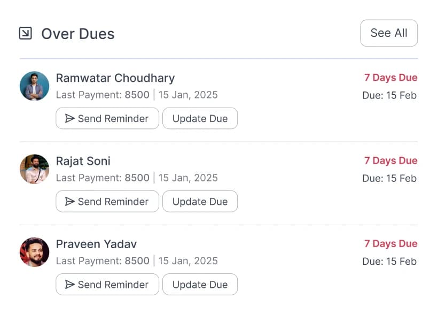The image size is (438, 321).
Task: Click the Over Dues heading
Action: (x=78, y=34)
